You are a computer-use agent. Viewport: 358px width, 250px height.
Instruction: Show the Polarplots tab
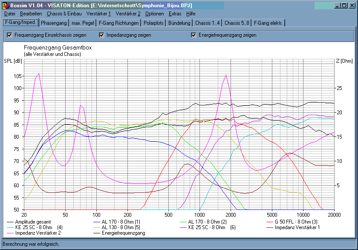153,23
